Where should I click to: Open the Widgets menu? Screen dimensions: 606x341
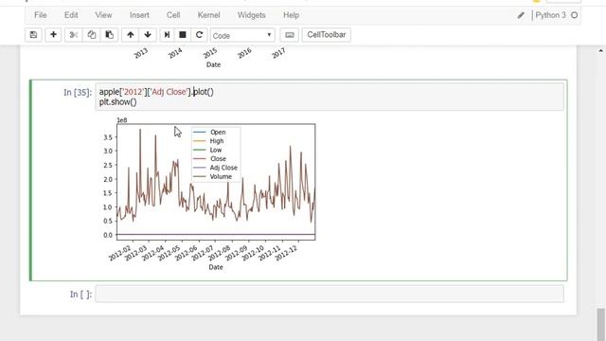pyautogui.click(x=251, y=15)
